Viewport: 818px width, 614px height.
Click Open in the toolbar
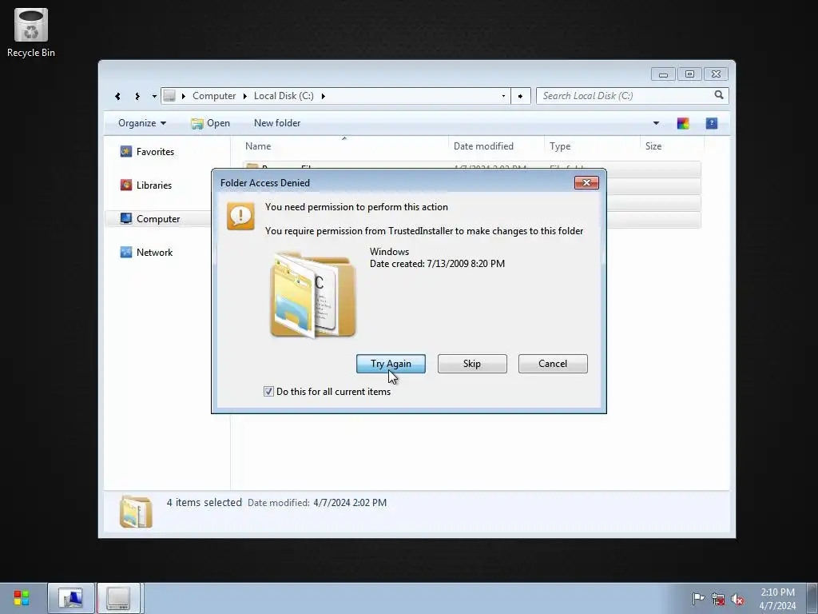[210, 123]
